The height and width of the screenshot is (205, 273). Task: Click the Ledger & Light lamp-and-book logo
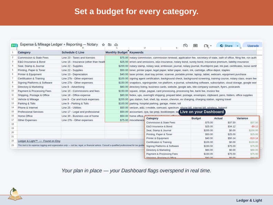point(15,194)
